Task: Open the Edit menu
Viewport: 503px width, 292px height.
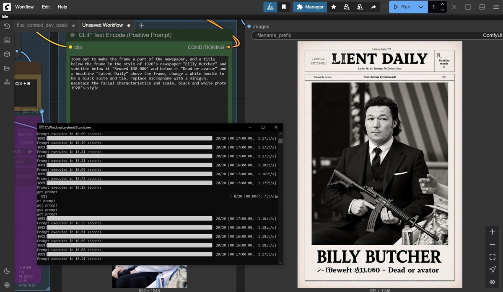Action: point(46,7)
